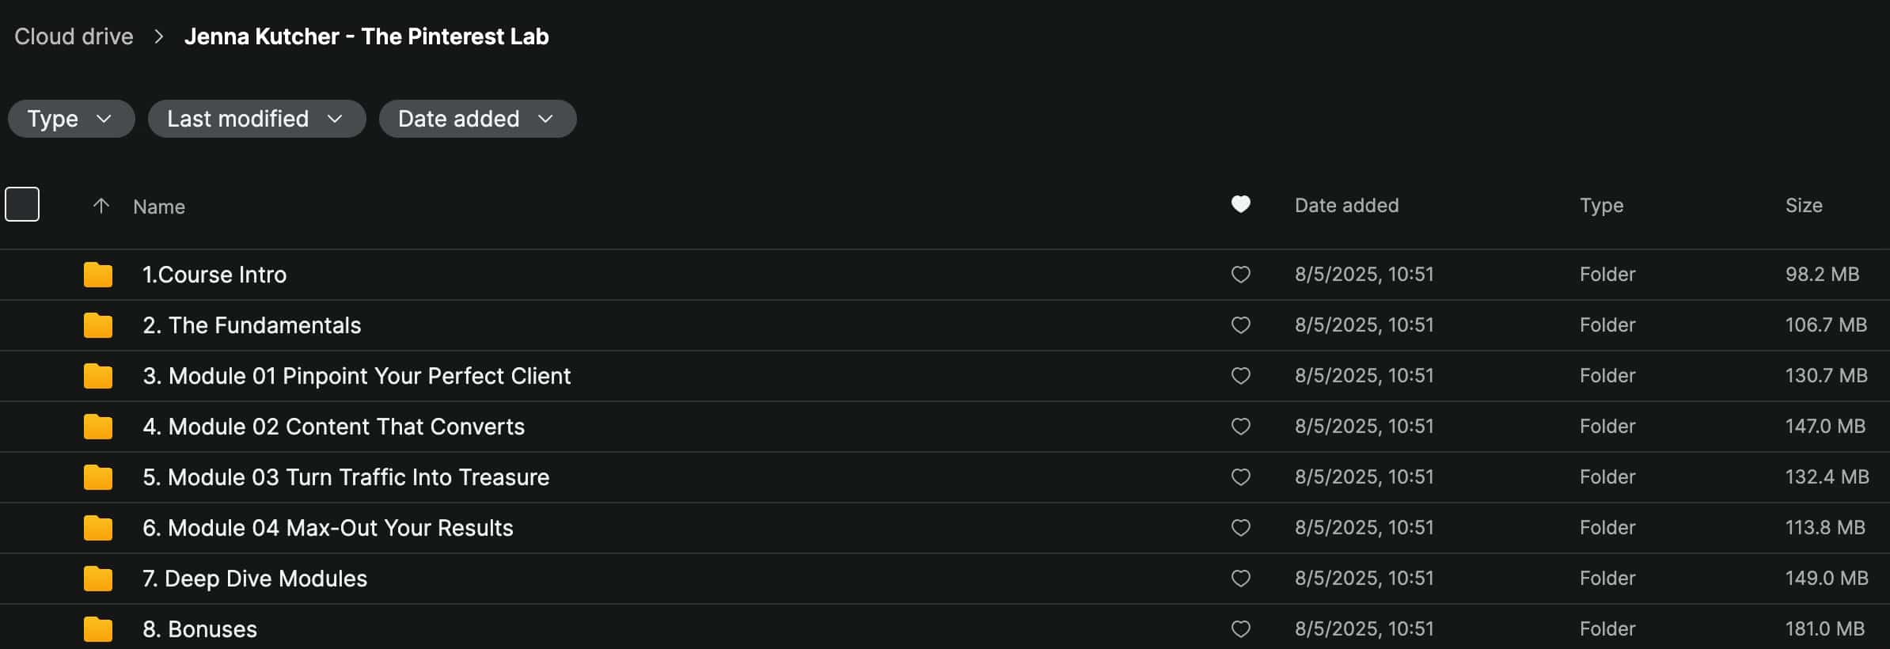Image resolution: width=1890 pixels, height=649 pixels.
Task: Favorite the 1.Course Intro folder
Action: point(1240,275)
